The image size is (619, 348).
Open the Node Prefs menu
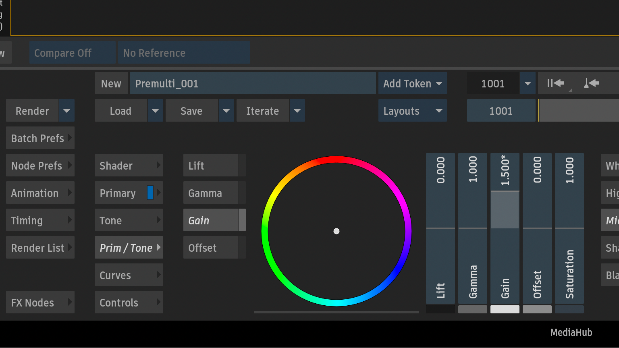click(x=40, y=166)
